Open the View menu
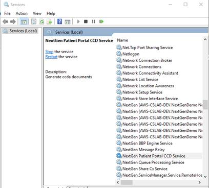Image resolution: width=209 pixels, height=190 pixels. click(37, 13)
